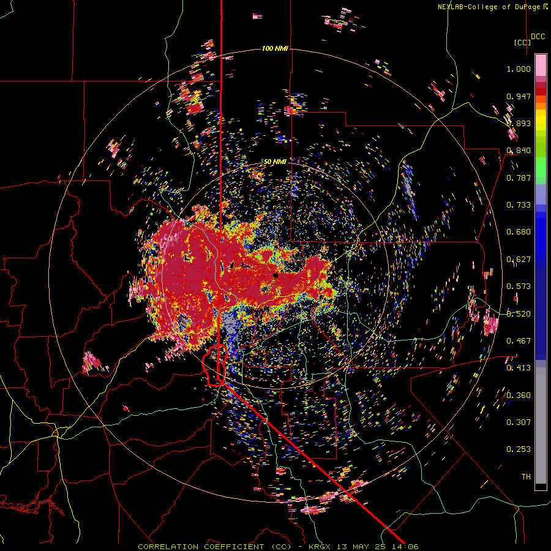Select the 0.947 legend value
Image resolution: width=551 pixels, height=551 pixels.
519,96
